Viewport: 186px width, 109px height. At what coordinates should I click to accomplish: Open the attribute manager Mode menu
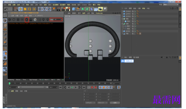point(126,57)
